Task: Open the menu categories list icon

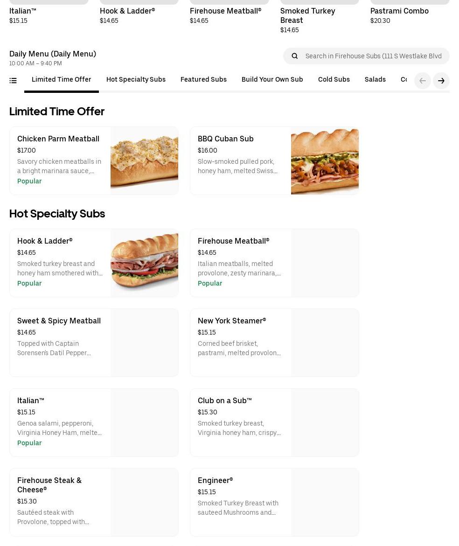Action: tap(13, 81)
